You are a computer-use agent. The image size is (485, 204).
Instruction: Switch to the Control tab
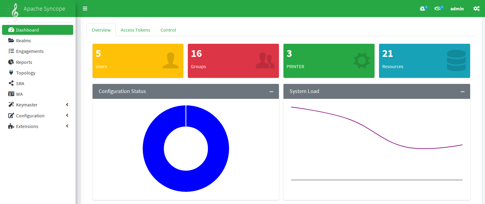(168, 30)
